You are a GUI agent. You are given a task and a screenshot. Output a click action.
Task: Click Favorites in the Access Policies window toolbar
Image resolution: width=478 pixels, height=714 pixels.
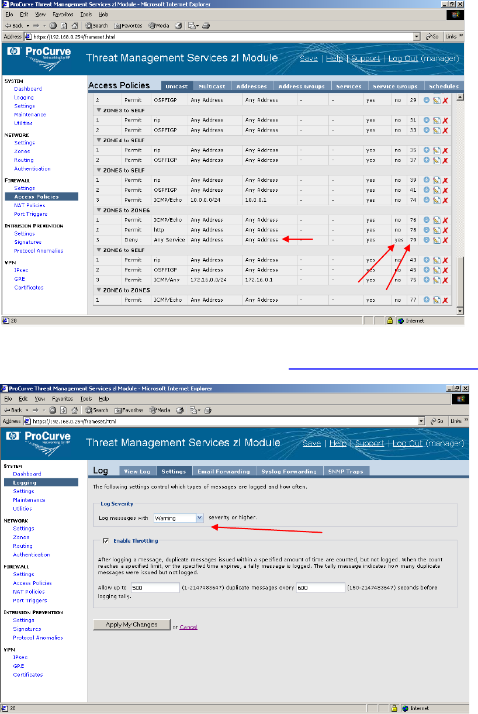128,26
